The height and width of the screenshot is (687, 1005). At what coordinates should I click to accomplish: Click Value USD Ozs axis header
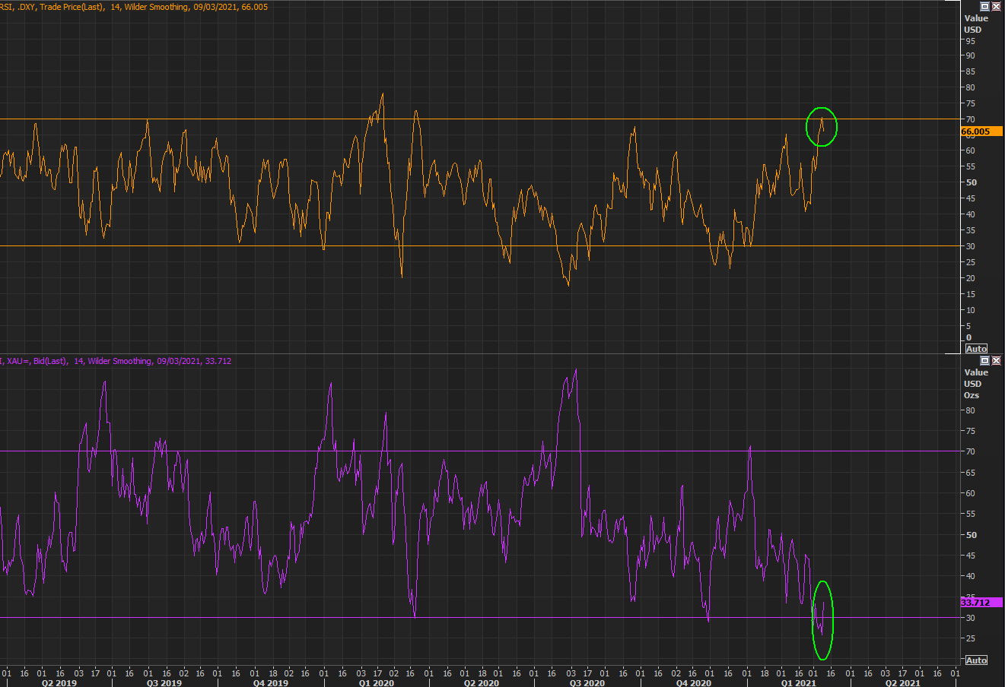point(975,384)
